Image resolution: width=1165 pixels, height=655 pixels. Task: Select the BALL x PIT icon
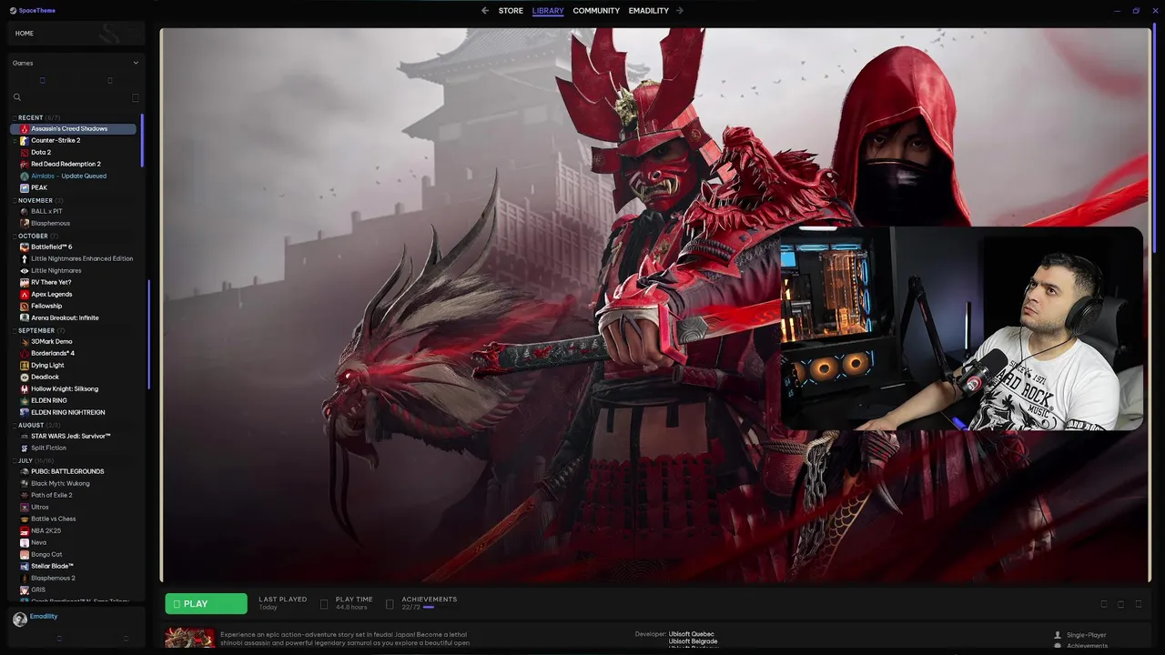click(25, 212)
